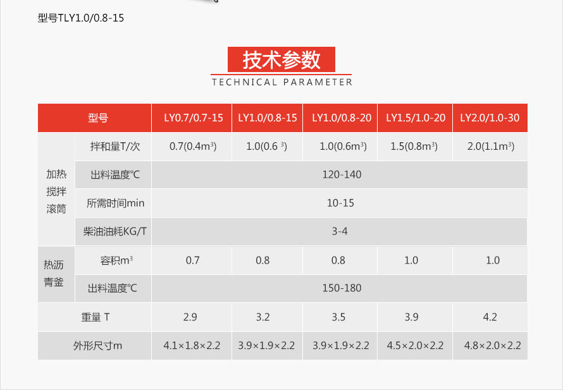
Task: Select the 4.2 weight cell
Action: point(490,317)
